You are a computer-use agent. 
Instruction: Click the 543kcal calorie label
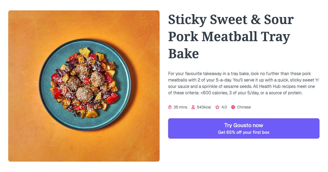pyautogui.click(x=204, y=107)
